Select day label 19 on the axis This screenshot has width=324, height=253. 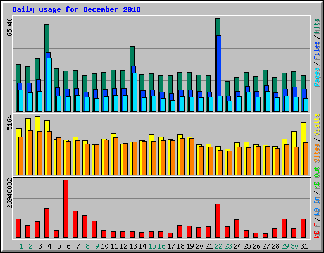[190, 246]
